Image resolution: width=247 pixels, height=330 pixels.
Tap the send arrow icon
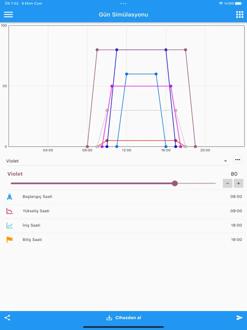240,318
